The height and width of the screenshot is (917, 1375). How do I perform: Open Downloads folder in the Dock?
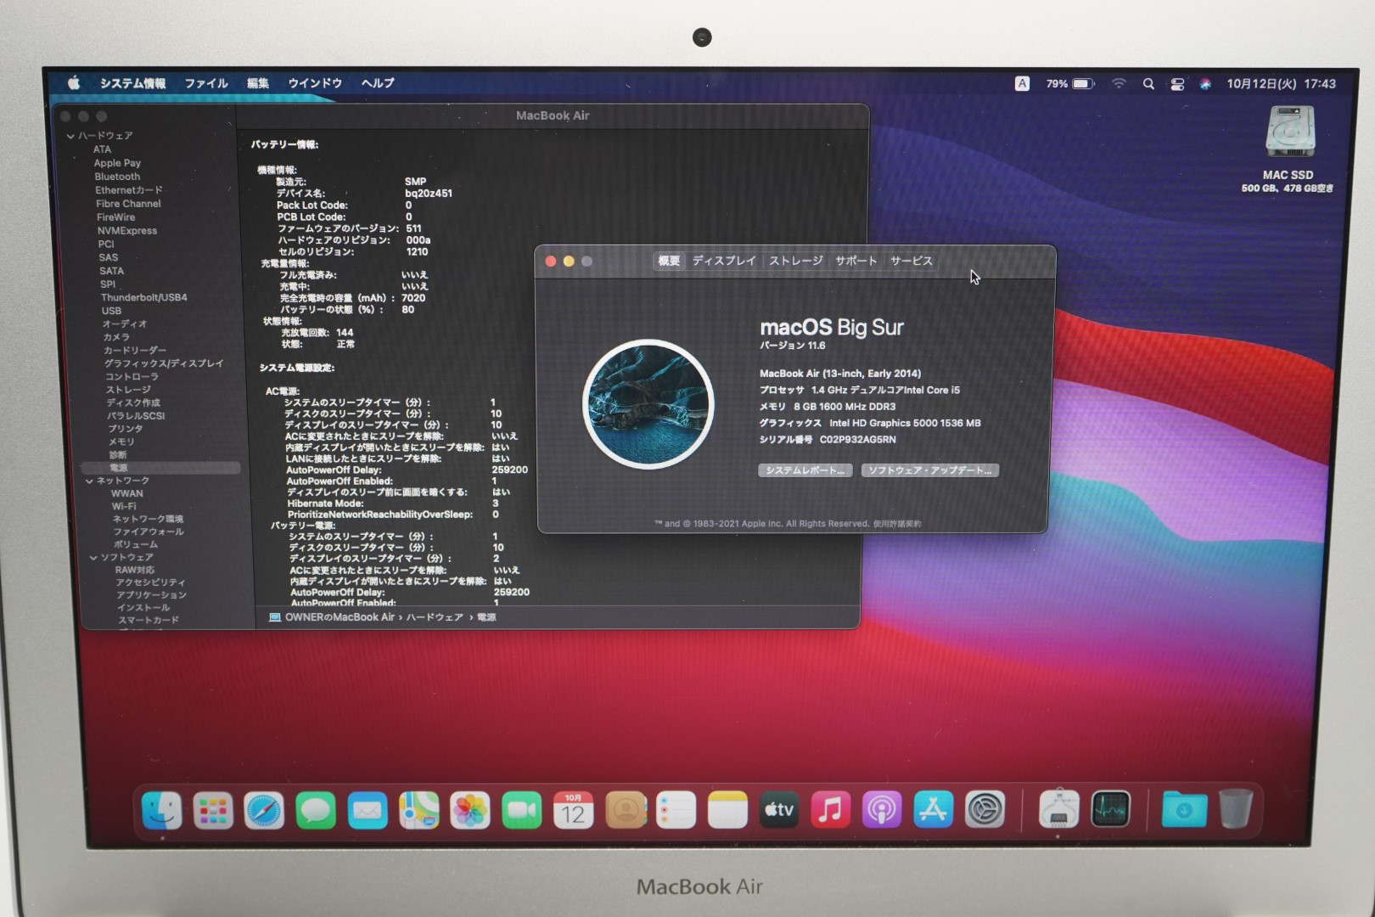coord(1184,810)
